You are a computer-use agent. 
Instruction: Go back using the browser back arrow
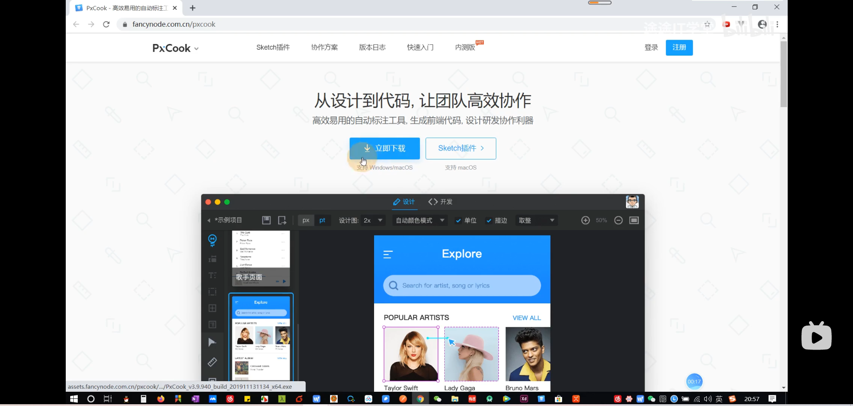click(76, 24)
